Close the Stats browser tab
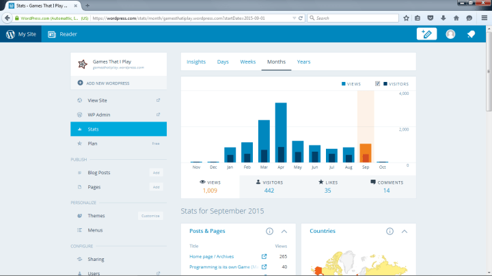This screenshot has height=276, width=492. (x=76, y=5)
